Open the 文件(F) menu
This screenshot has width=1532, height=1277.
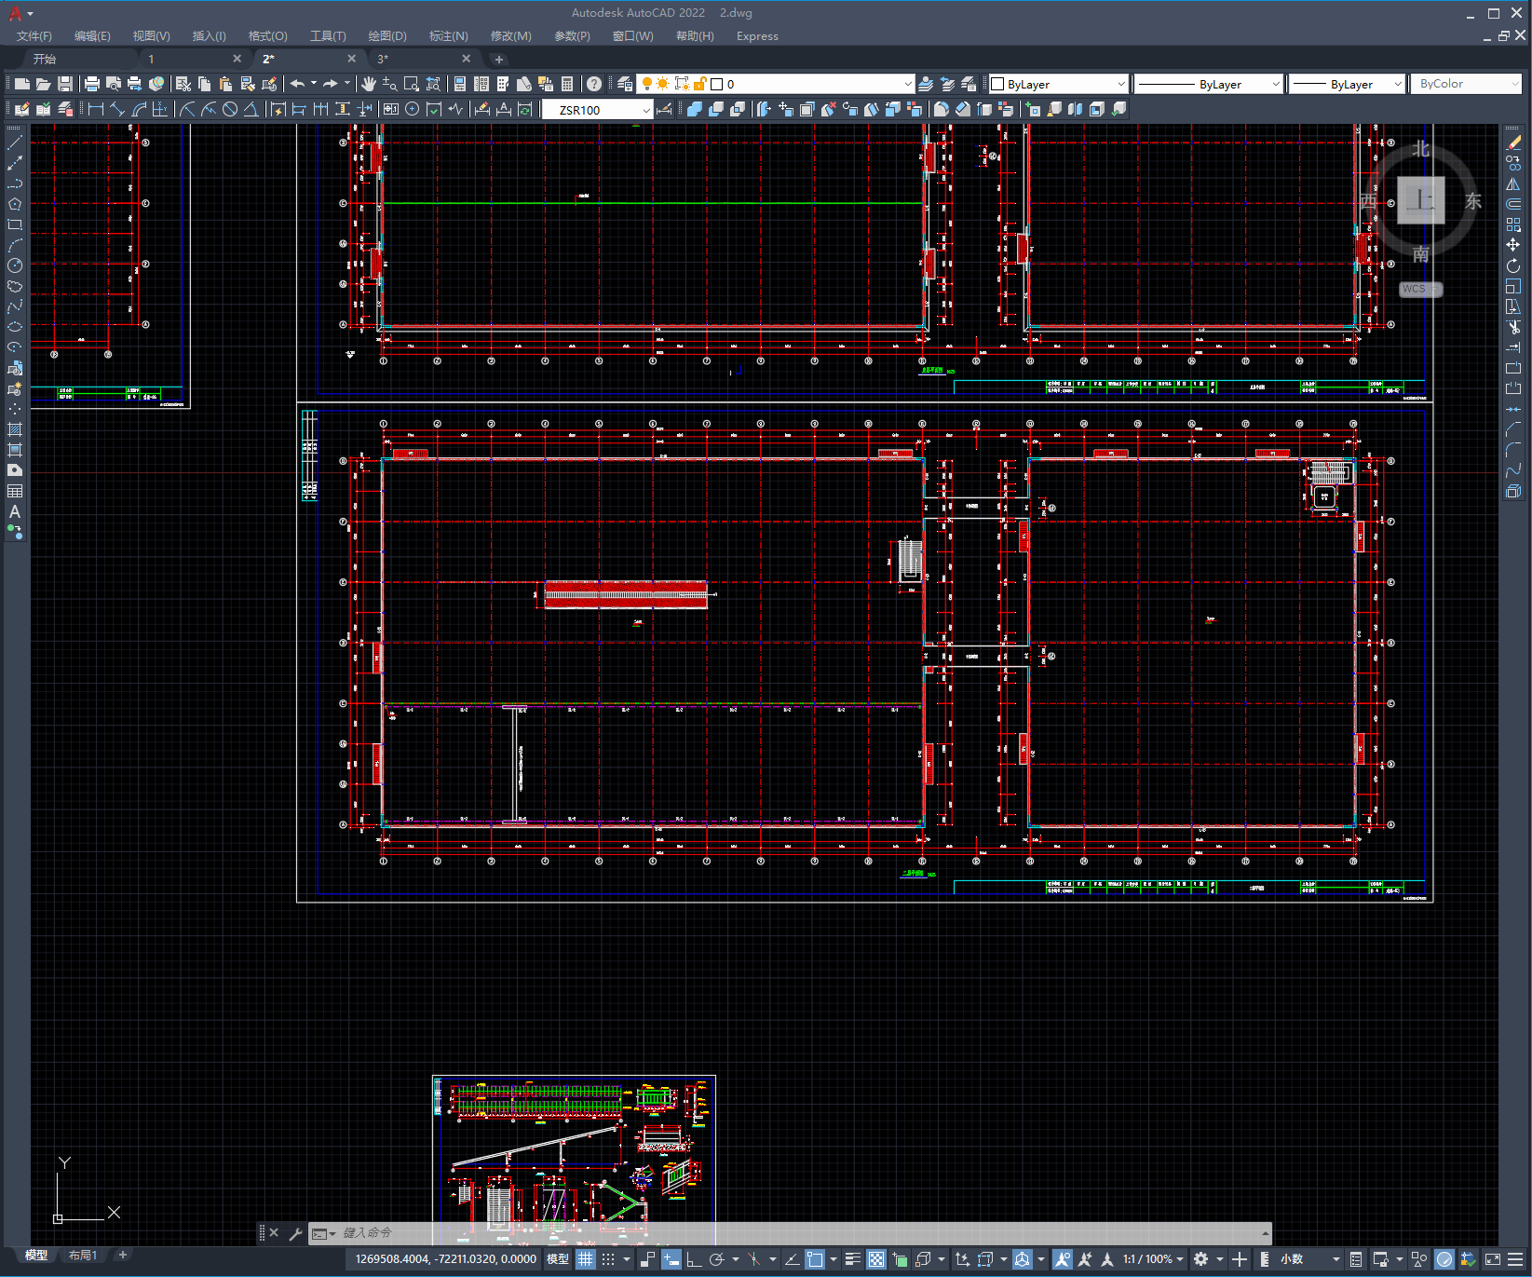click(x=34, y=36)
